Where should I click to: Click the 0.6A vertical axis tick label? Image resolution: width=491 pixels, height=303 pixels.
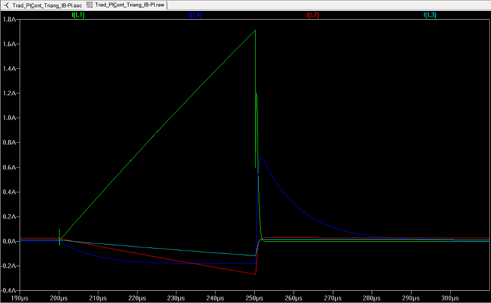10,167
